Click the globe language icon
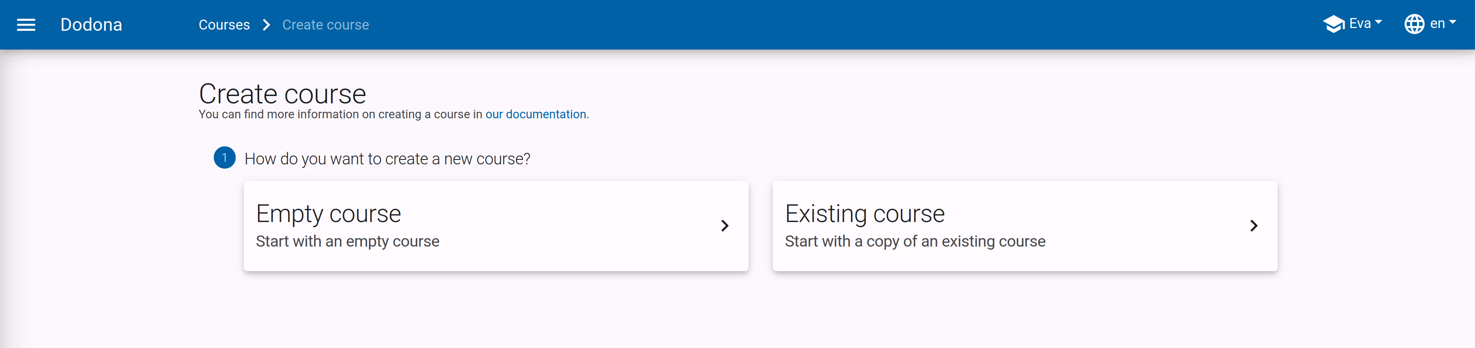Image resolution: width=1475 pixels, height=348 pixels. pos(1414,24)
